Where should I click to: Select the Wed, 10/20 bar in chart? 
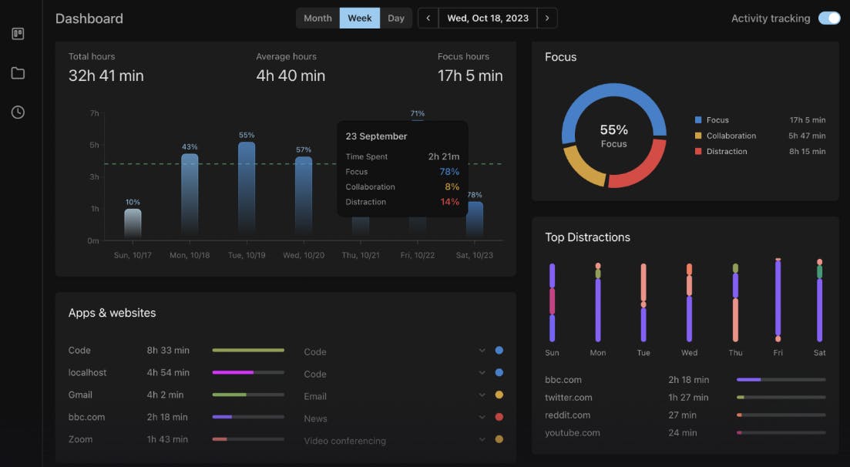point(304,197)
